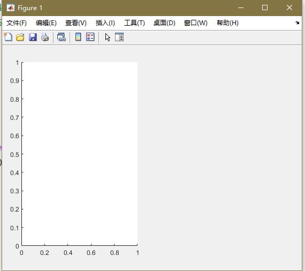Click the Save Figure floppy disk icon
This screenshot has height=271, width=305.
pyautogui.click(x=33, y=37)
